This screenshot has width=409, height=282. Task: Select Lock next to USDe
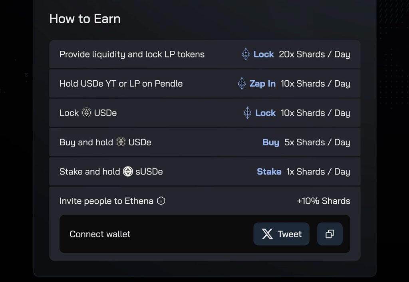pos(265,113)
